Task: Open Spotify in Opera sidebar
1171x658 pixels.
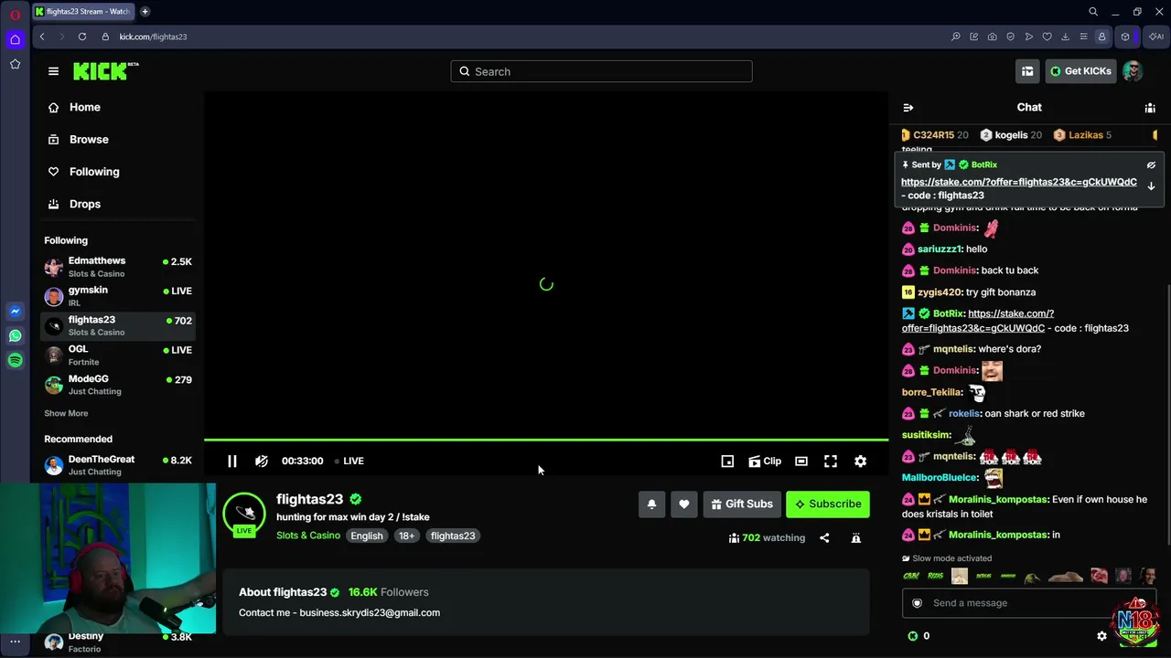Action: point(15,361)
